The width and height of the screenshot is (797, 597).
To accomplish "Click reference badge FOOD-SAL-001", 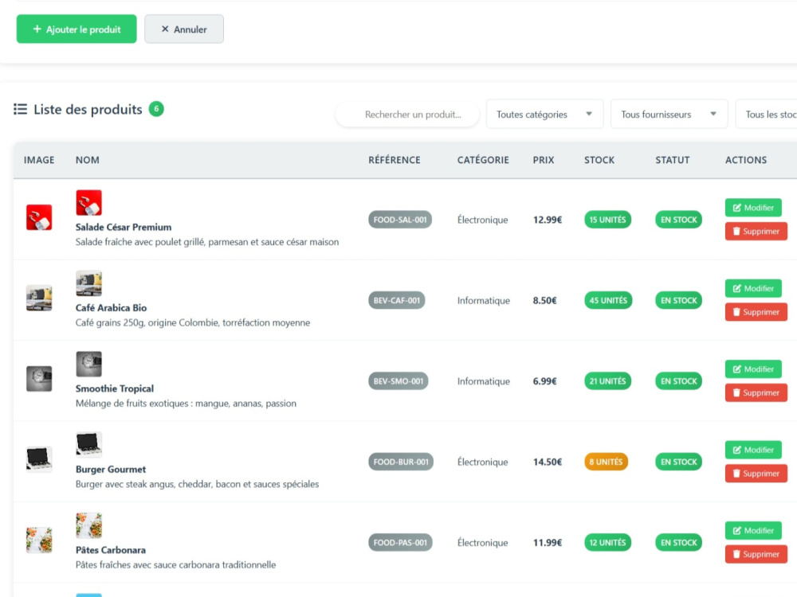I will click(400, 220).
